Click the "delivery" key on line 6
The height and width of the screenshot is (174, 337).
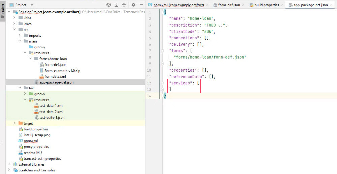pos(181,44)
